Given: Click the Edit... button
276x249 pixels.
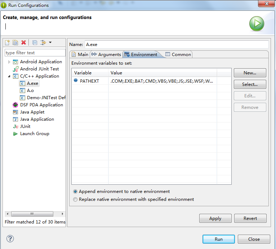Looking at the screenshot, I should [250, 96].
